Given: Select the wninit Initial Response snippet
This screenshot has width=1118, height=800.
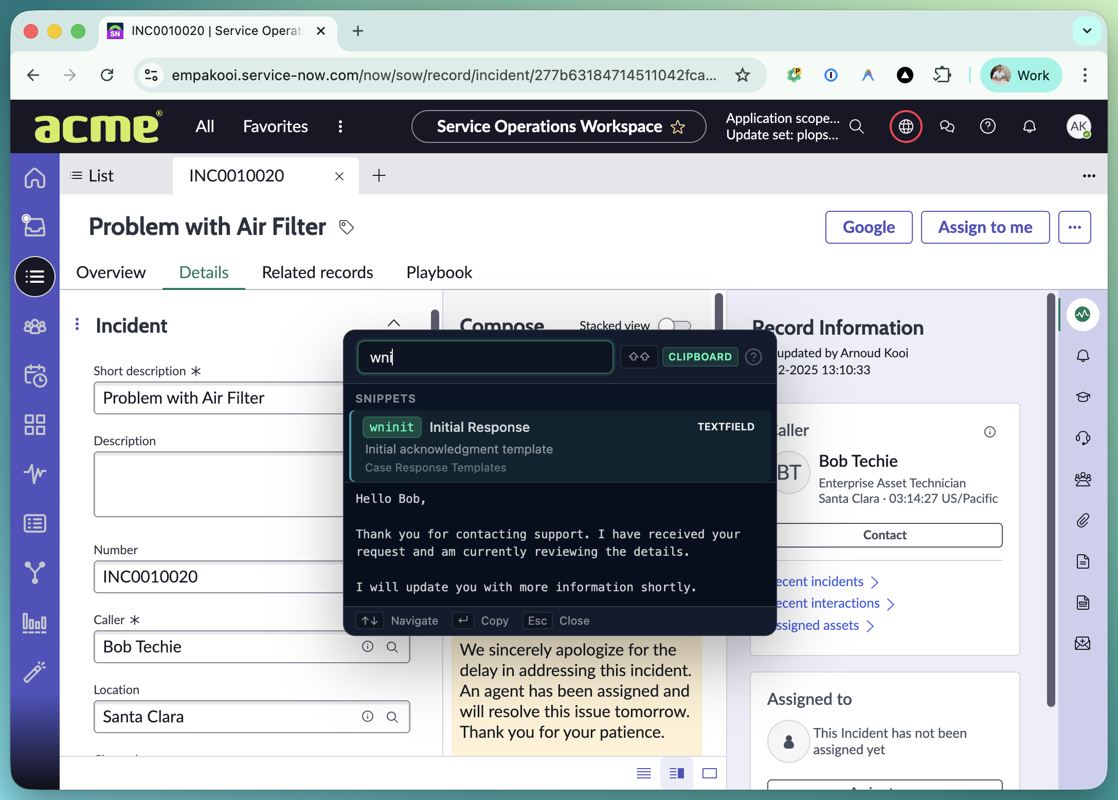Looking at the screenshot, I should [x=560, y=445].
